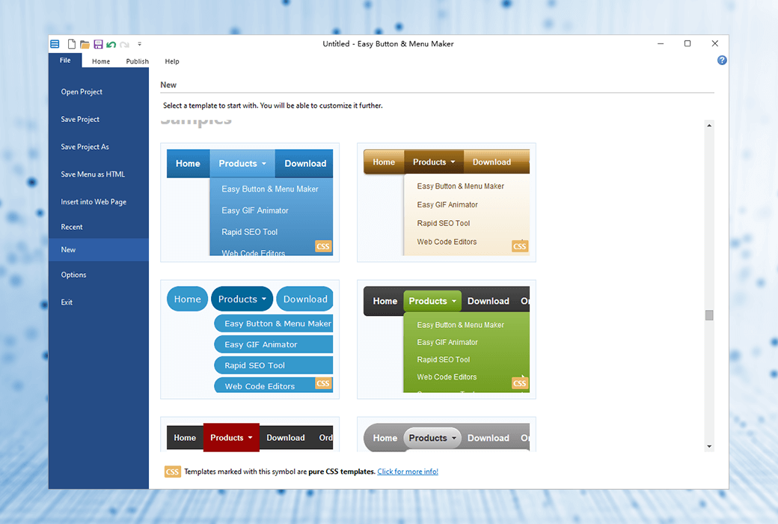Choose the black and red menu template
Screen dimensions: 778x524
[x=250, y=435]
